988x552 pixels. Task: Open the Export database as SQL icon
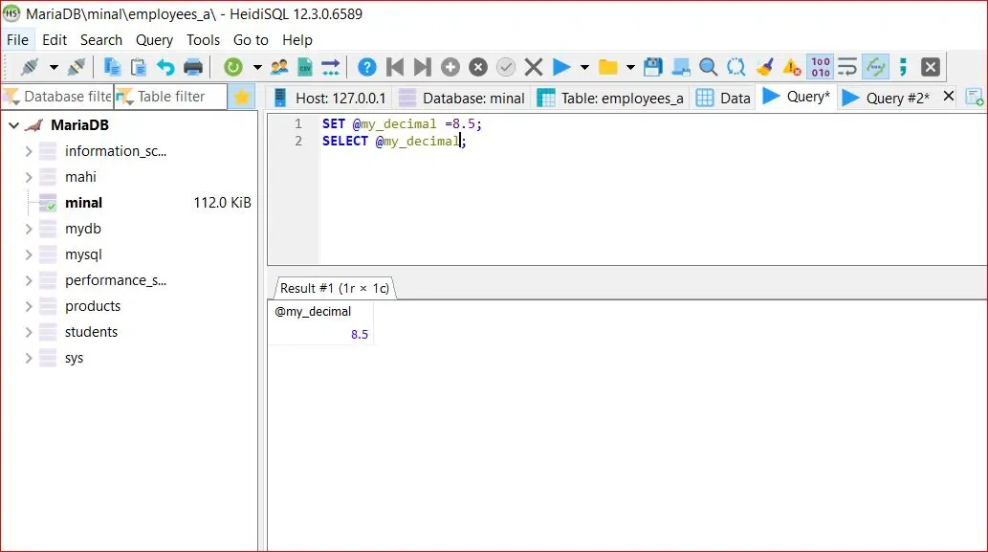(x=330, y=67)
